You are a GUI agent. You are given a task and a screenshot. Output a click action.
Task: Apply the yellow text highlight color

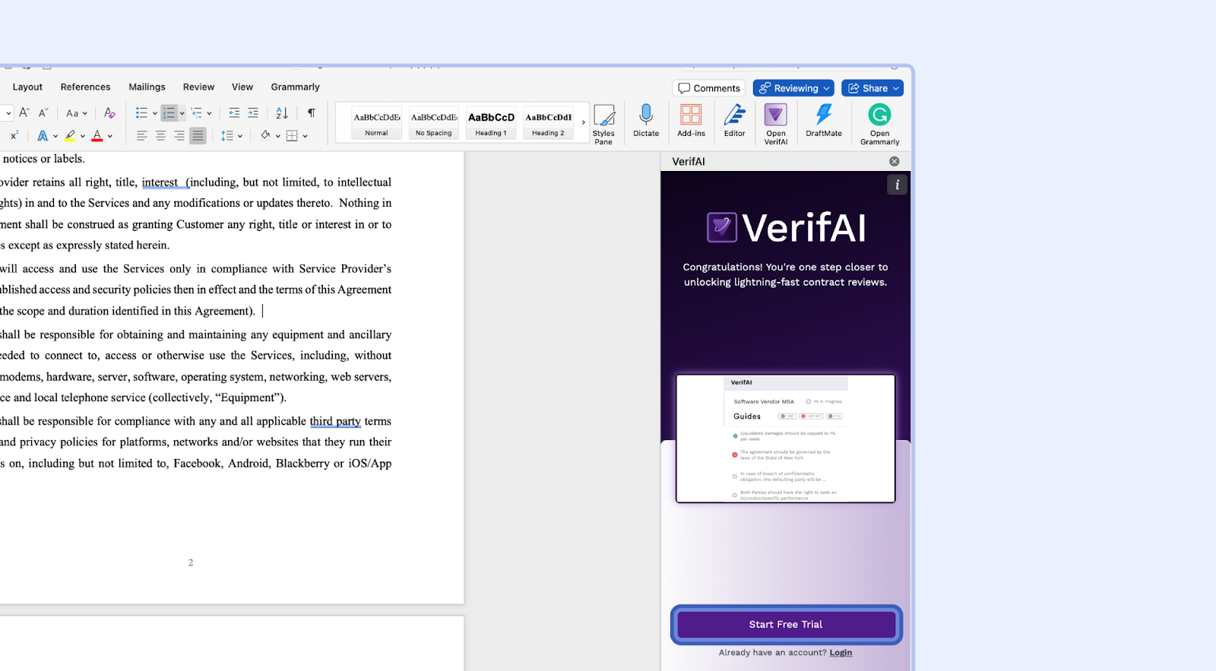[x=70, y=136]
